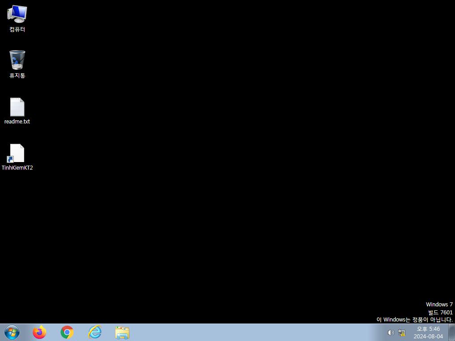455x341 pixels.
Task: Select the TinhKiemKT2 shortcut icon
Action: [16, 153]
